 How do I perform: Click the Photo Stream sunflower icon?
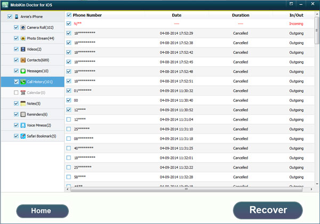pyautogui.click(x=23, y=38)
